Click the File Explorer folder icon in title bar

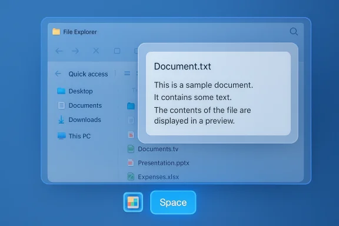[x=56, y=32]
